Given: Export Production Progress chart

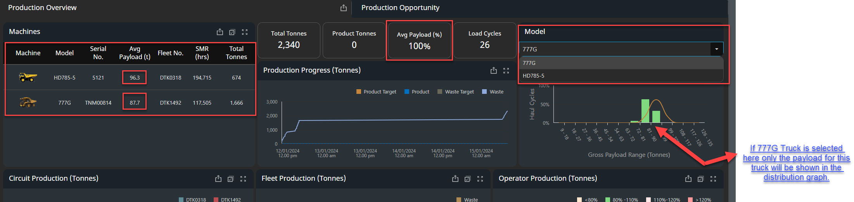Looking at the screenshot, I should click(494, 70).
